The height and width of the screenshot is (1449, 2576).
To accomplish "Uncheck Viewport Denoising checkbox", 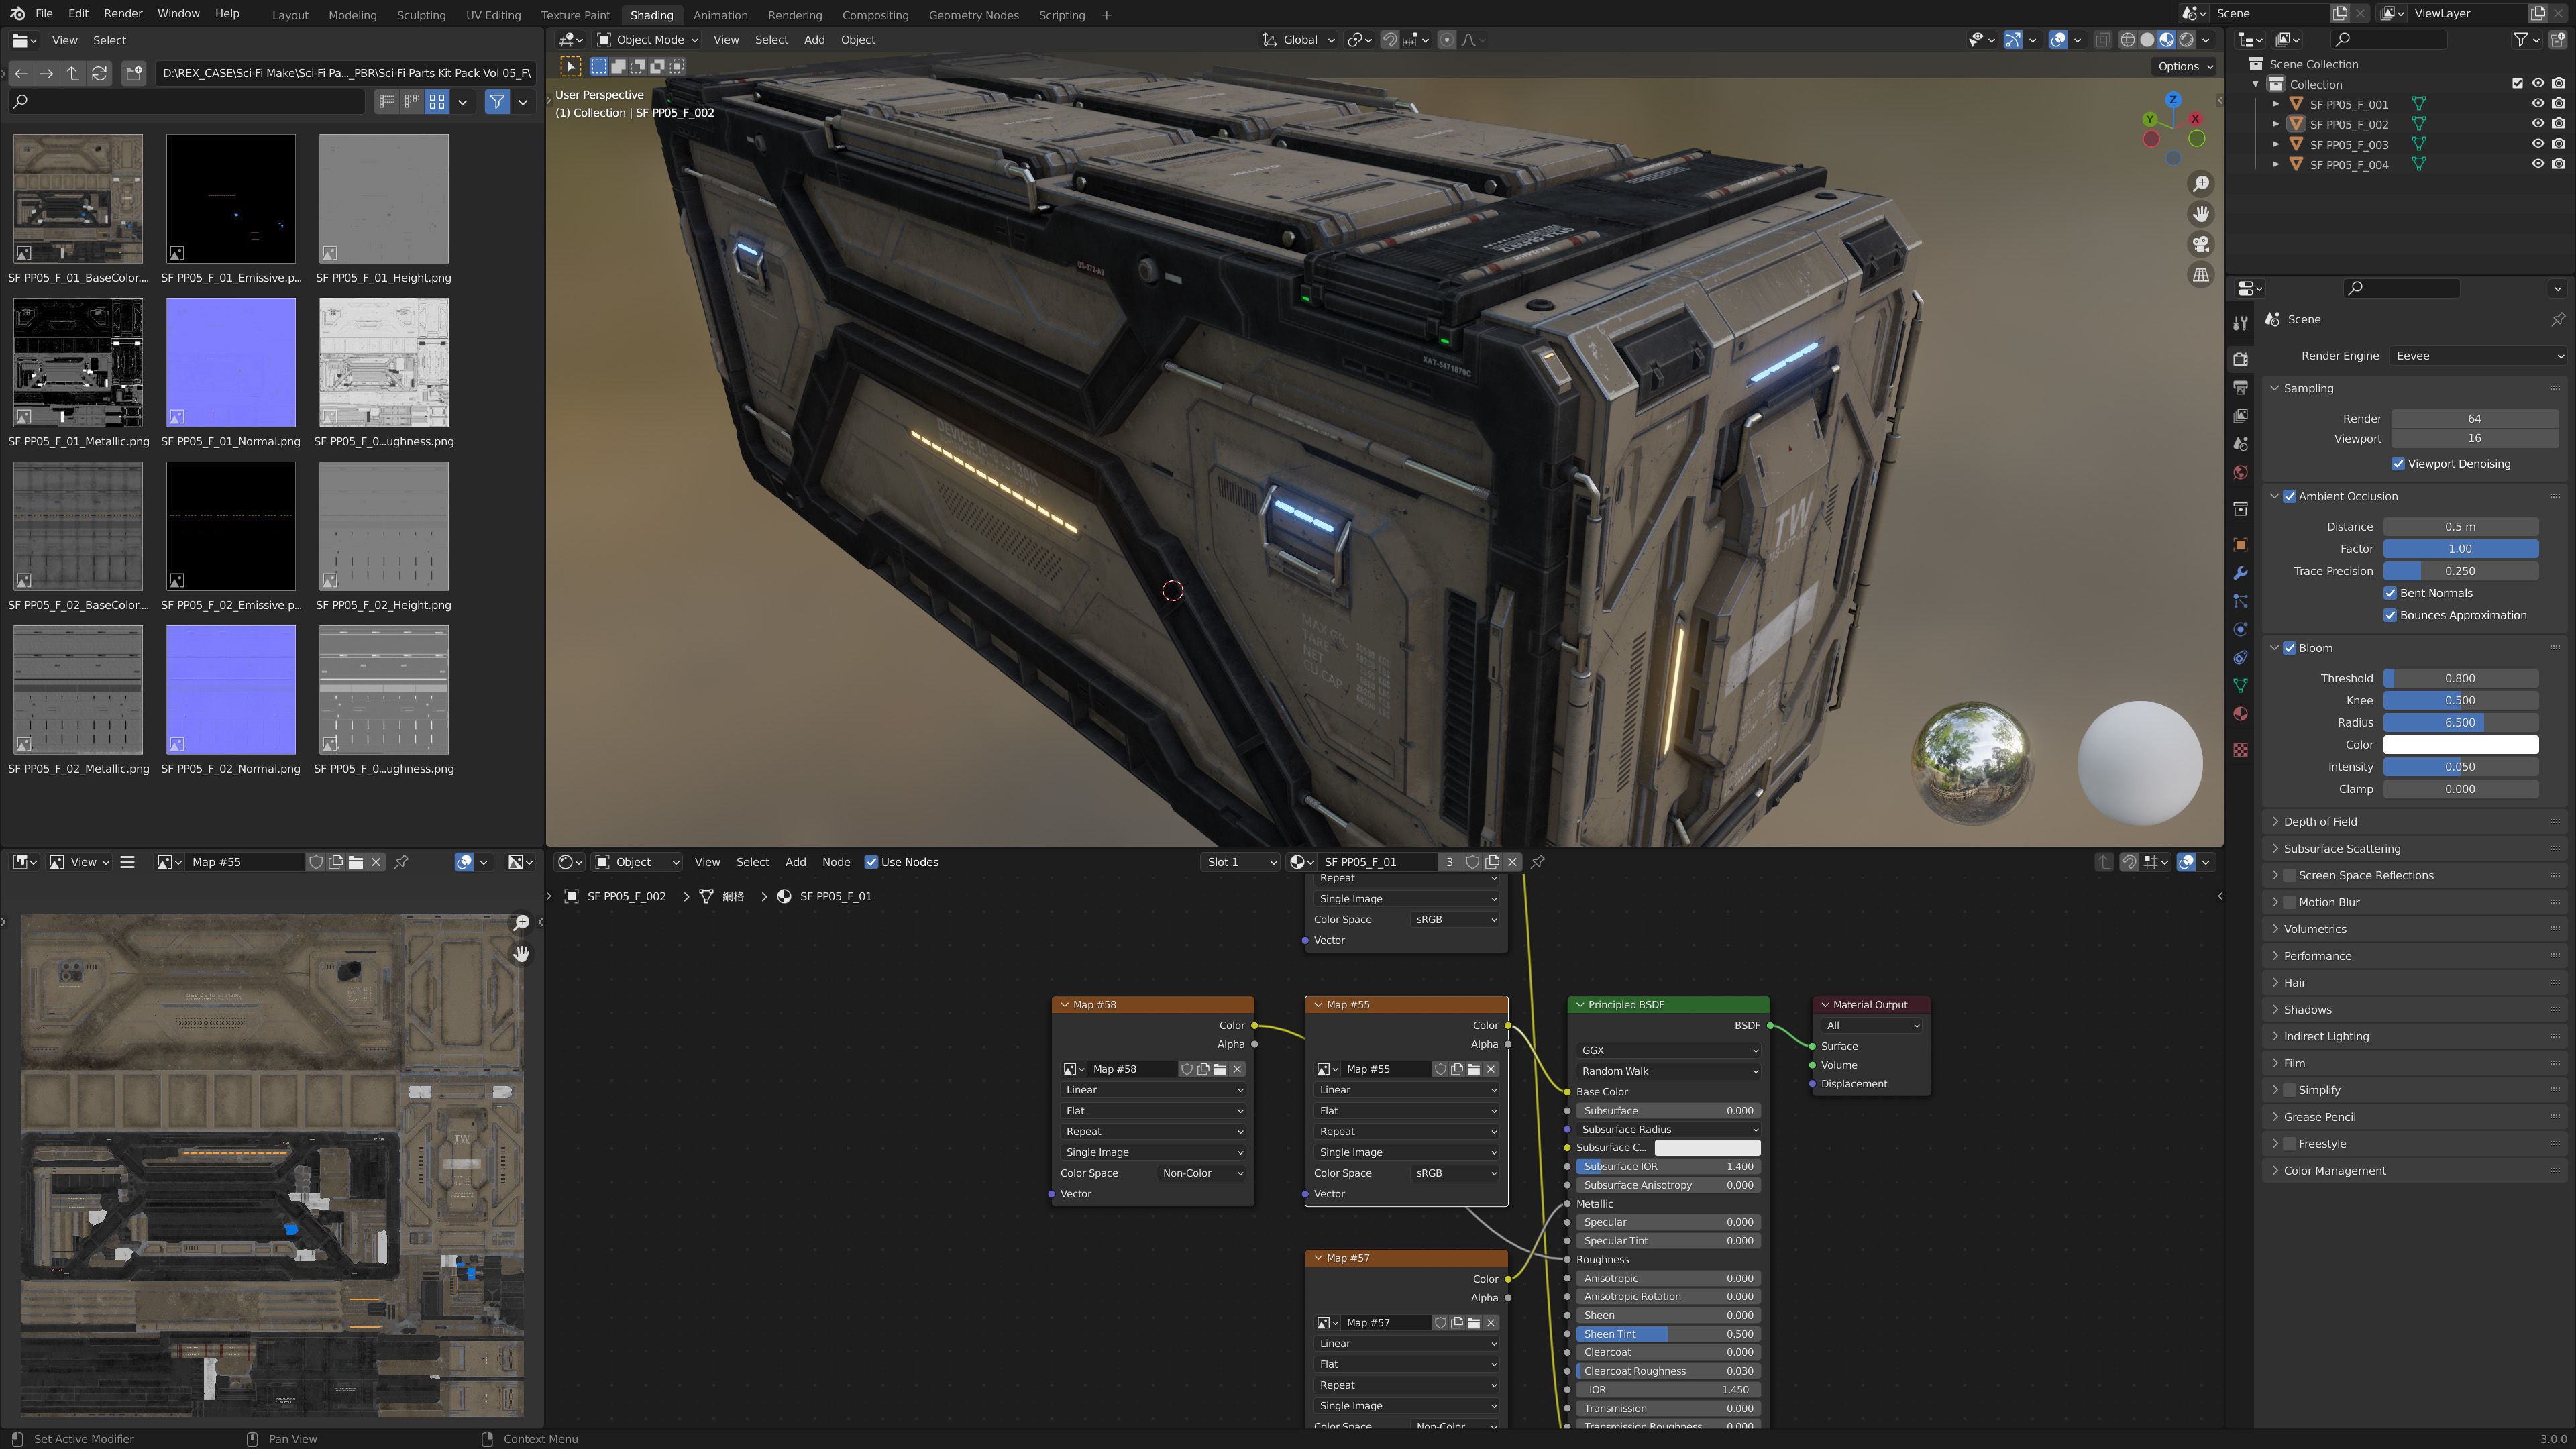I will [2398, 463].
